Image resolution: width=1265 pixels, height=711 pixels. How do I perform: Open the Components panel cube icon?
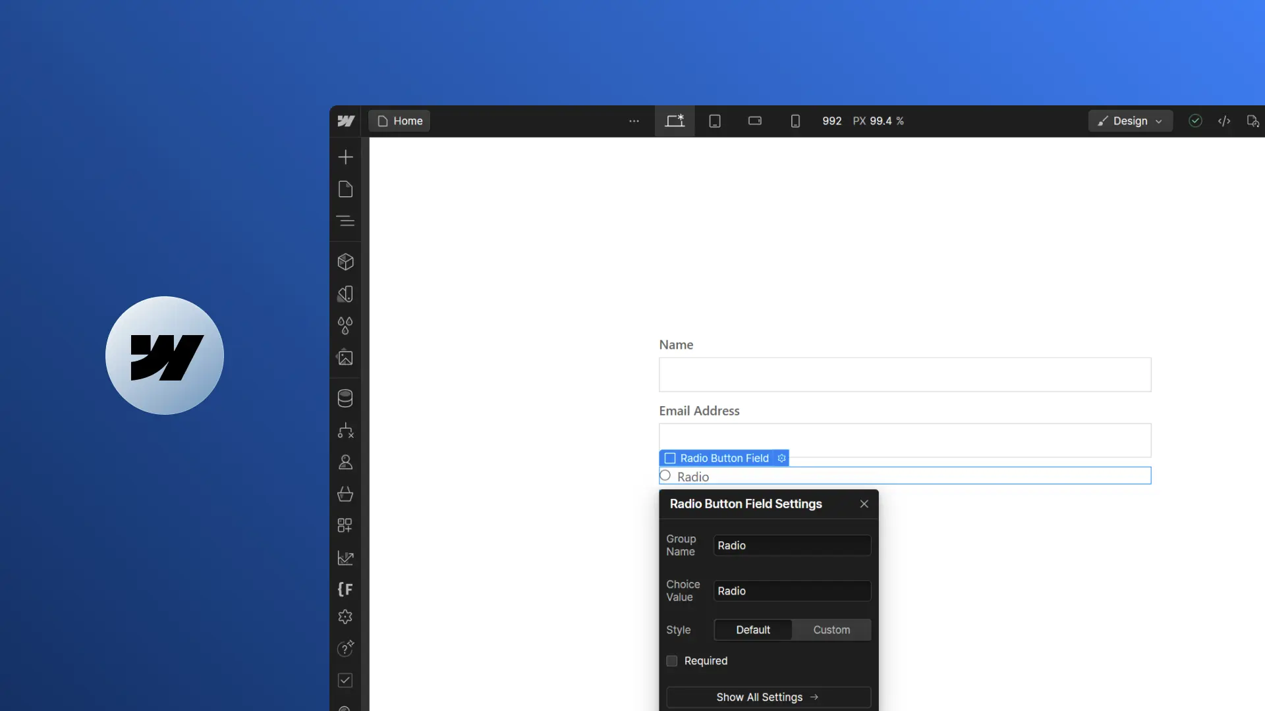point(345,262)
